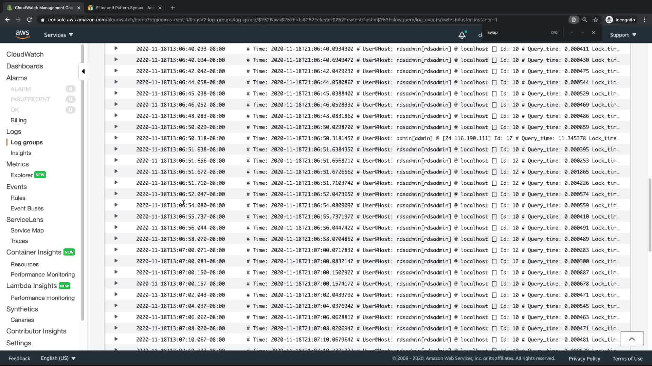The height and width of the screenshot is (366, 652).
Task: Click the AWS logo home icon
Action: pos(22,34)
